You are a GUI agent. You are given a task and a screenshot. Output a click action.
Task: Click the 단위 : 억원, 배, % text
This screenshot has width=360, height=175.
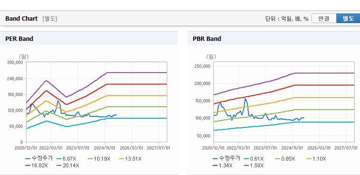(x=287, y=19)
